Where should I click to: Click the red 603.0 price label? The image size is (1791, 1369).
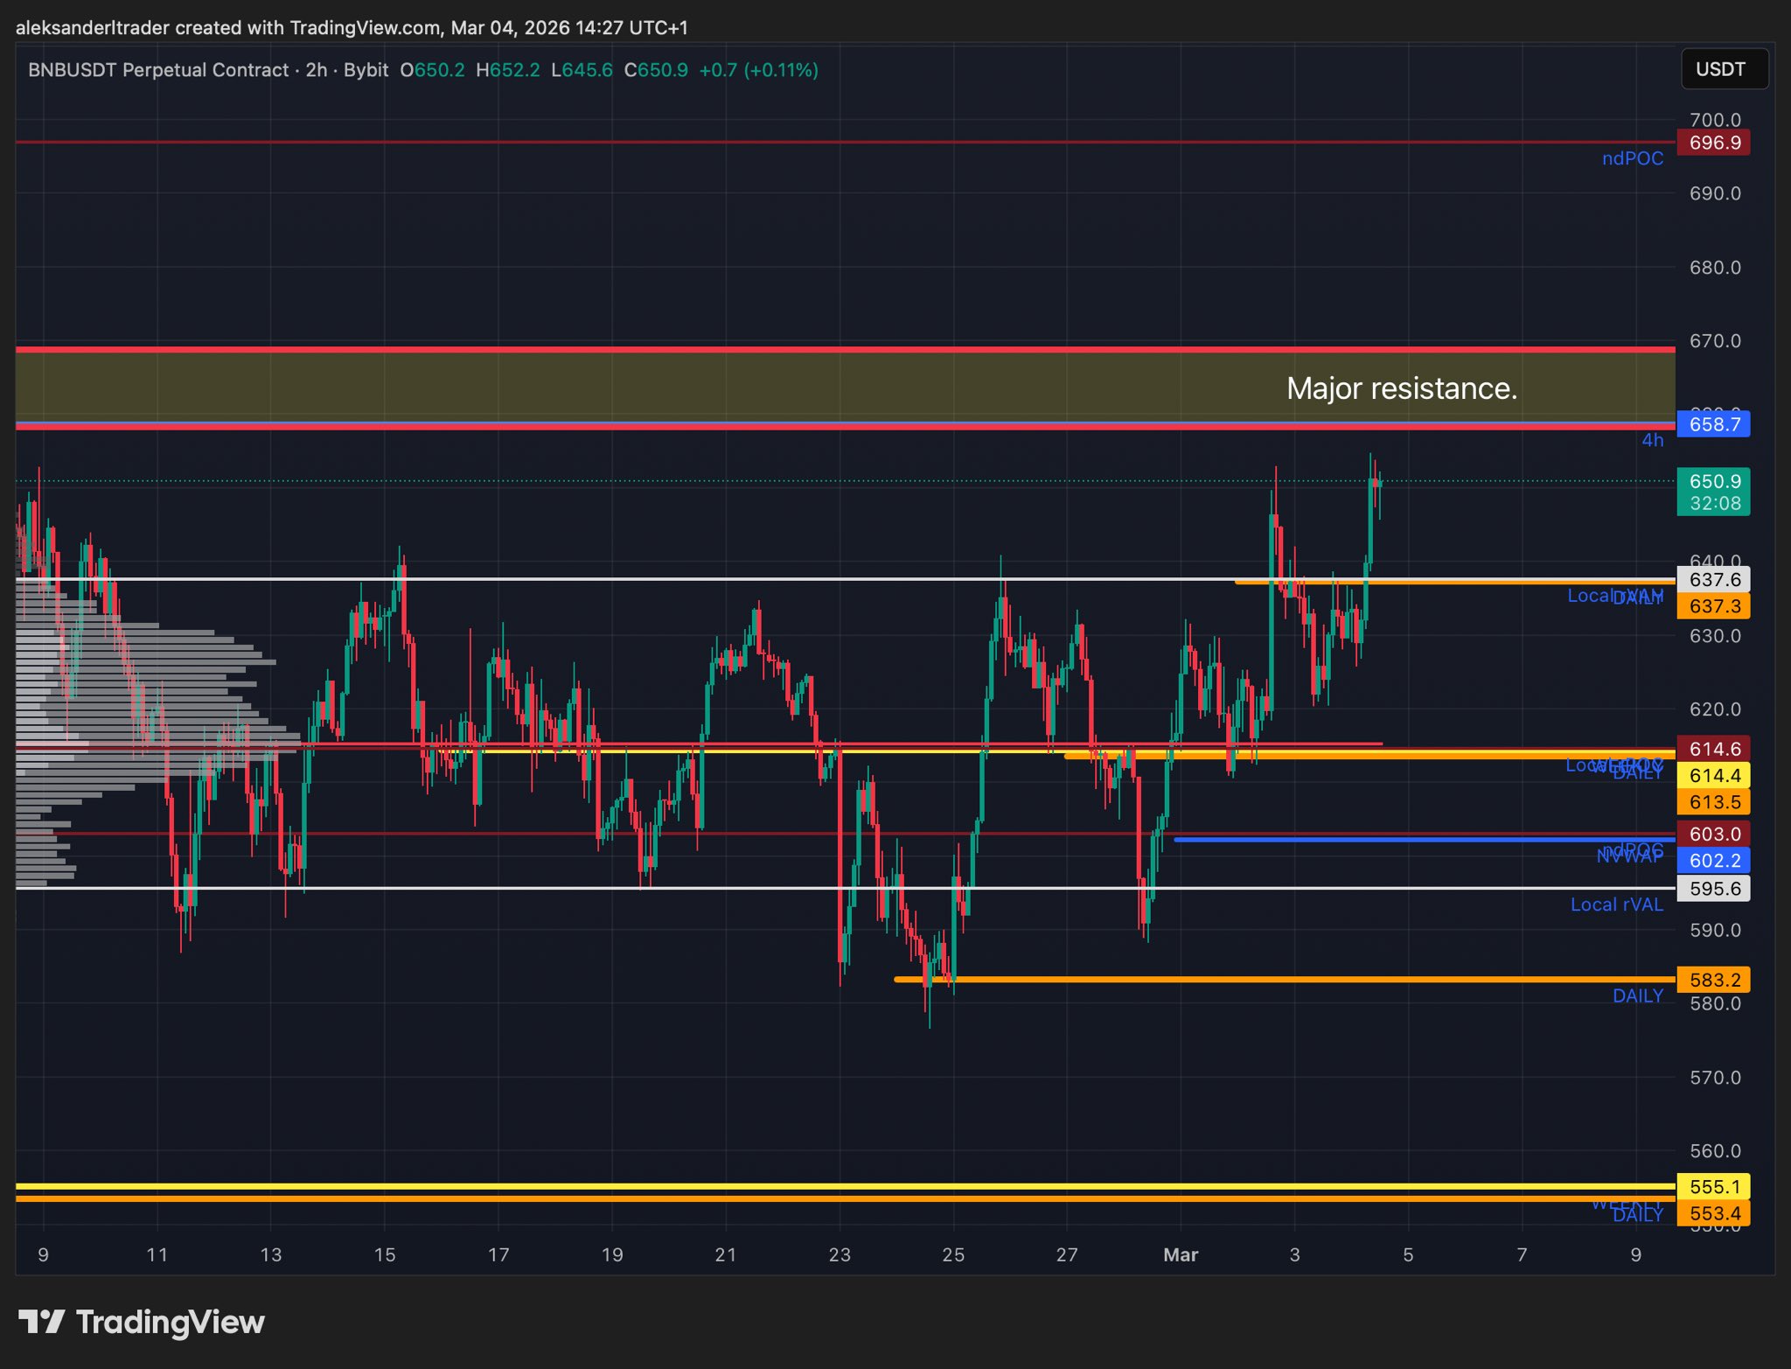pos(1713,834)
